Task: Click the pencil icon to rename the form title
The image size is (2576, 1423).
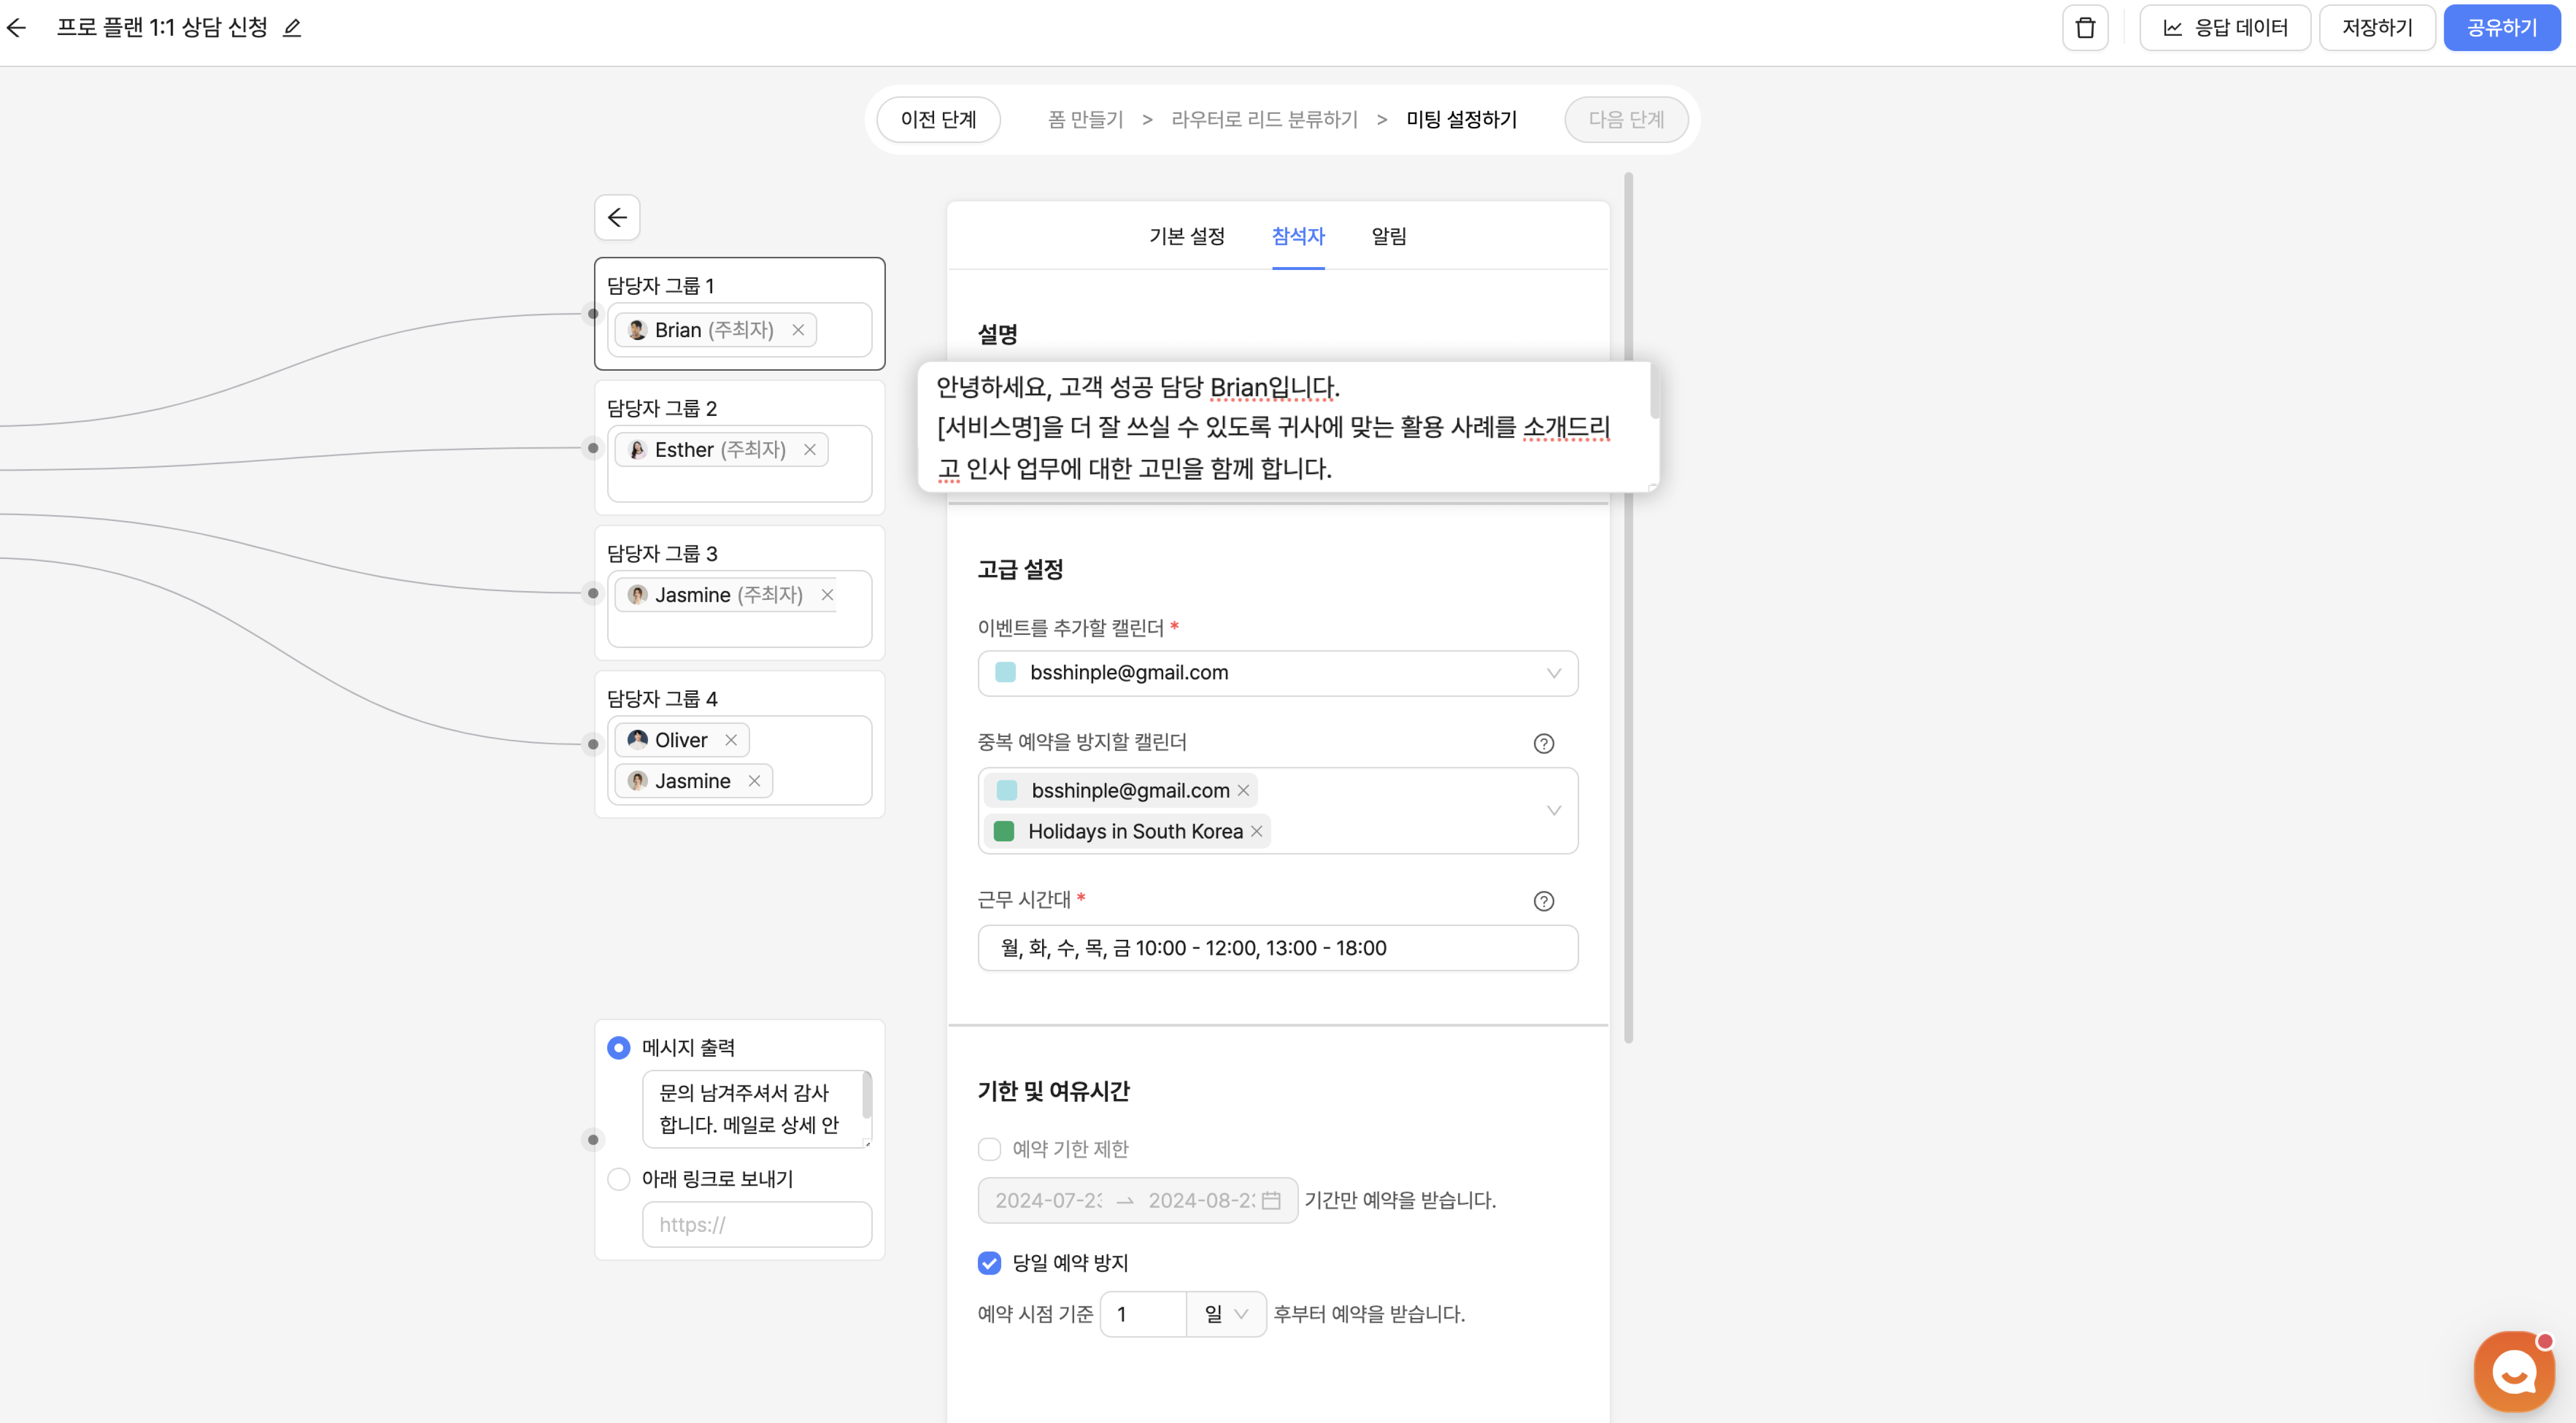Action: (x=292, y=28)
